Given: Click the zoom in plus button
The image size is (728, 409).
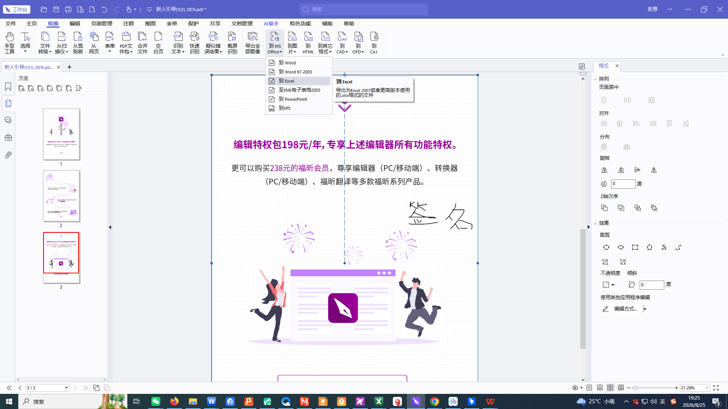Looking at the screenshot, I should pyautogui.click(x=676, y=388).
